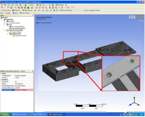Click the Hex Dominant Method 2 legend color swatch
The width and height of the screenshot is (145, 117).
[x=37, y=23]
